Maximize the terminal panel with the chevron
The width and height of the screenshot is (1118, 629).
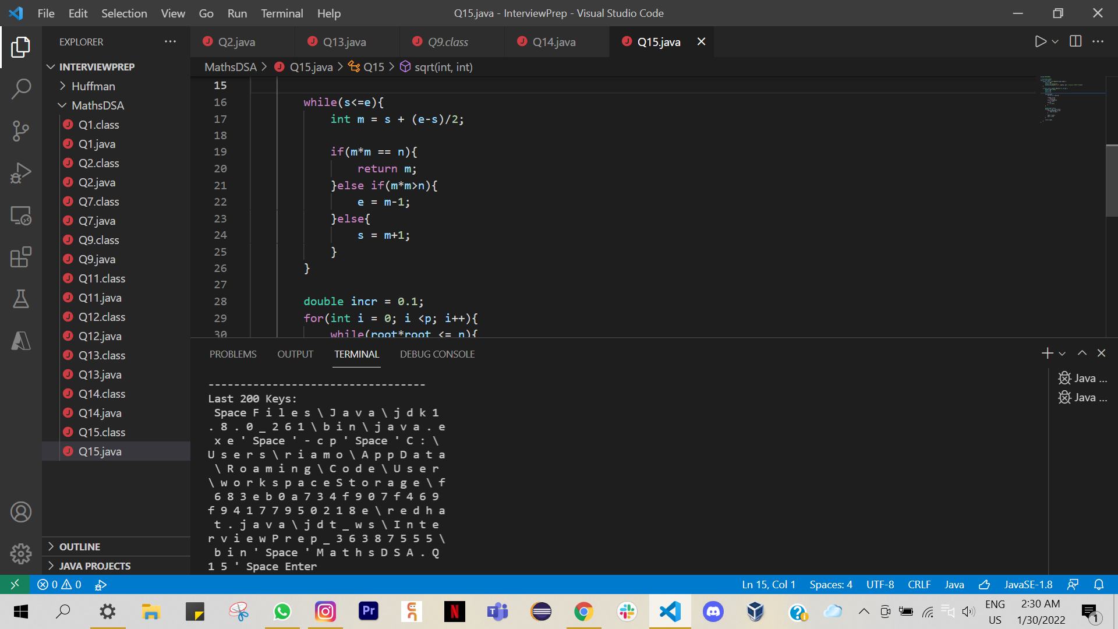1082,353
